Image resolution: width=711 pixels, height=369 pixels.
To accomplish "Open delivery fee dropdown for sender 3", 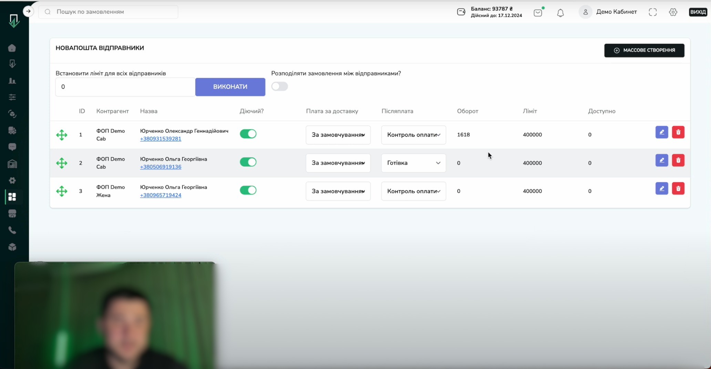I will coord(338,191).
